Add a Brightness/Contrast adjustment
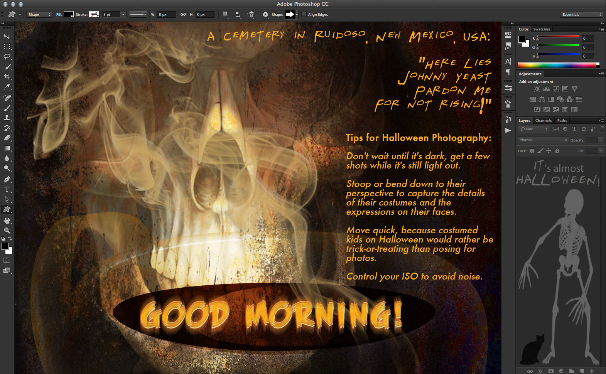Image resolution: width=606 pixels, height=374 pixels. coord(537,89)
